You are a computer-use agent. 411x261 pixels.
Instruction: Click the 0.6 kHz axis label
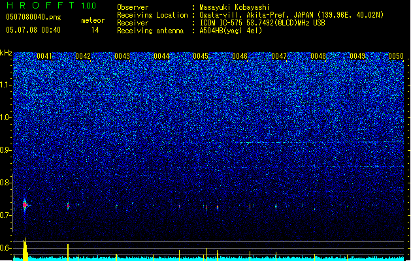pyautogui.click(x=5, y=248)
